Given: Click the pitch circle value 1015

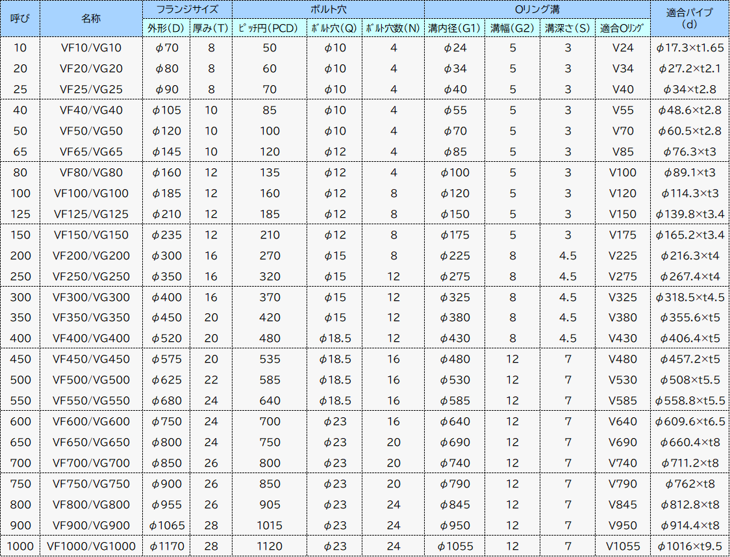Looking at the screenshot, I should point(270,526).
